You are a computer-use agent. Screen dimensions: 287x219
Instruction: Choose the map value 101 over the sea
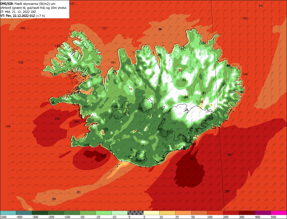(113, 62)
